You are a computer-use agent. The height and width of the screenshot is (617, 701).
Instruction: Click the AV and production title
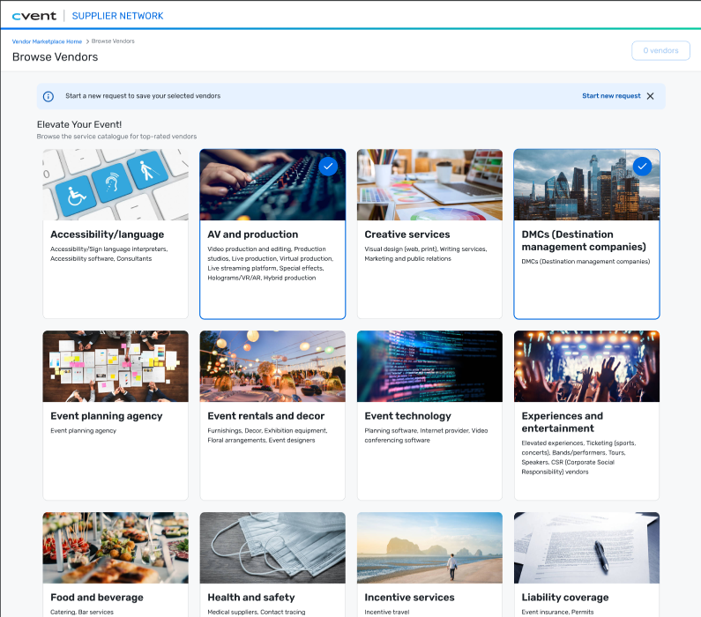252,234
